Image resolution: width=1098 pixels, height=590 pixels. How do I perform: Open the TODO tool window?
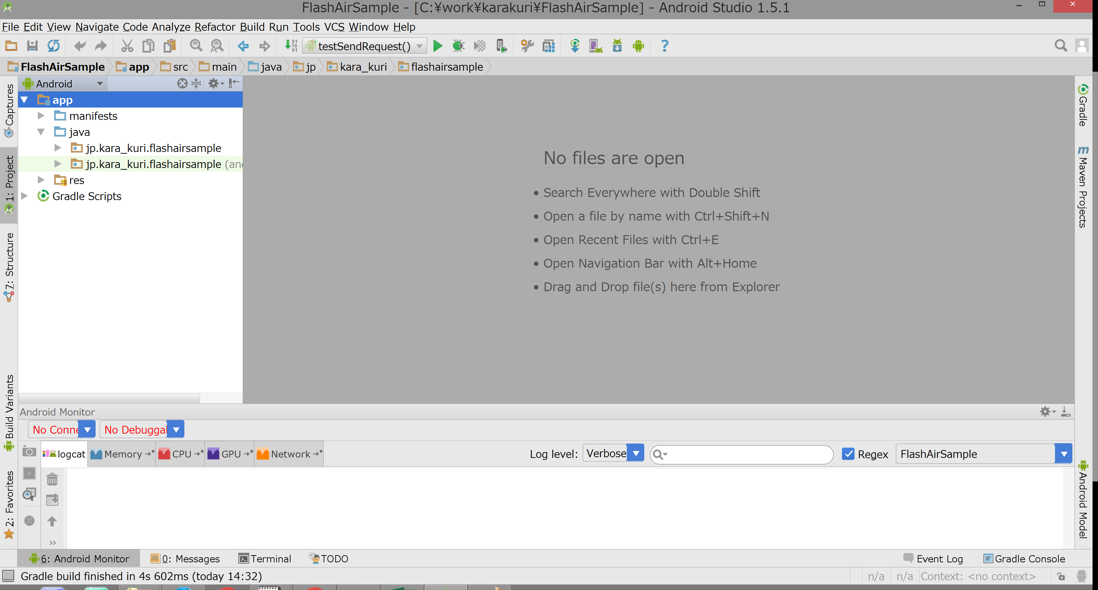point(329,559)
